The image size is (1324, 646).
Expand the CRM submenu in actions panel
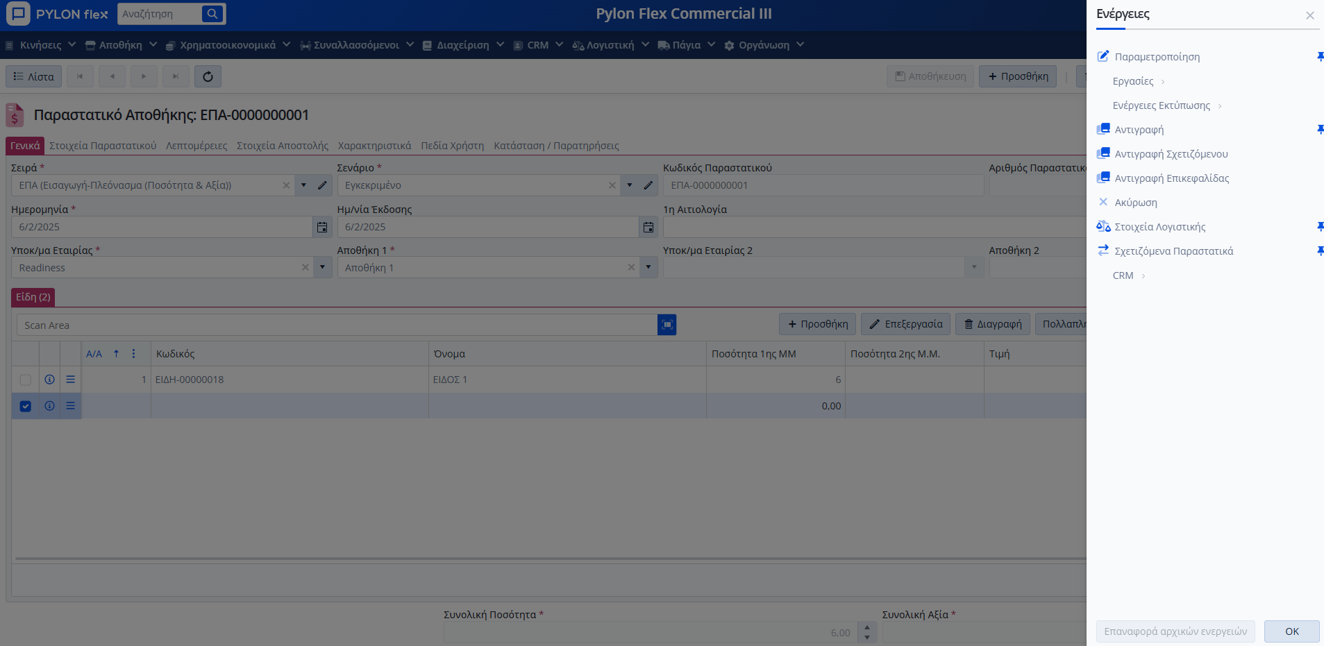tap(1129, 275)
